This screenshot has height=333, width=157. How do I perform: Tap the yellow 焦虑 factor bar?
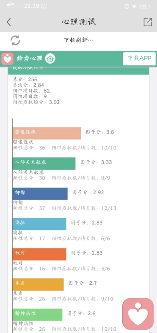[38, 284]
